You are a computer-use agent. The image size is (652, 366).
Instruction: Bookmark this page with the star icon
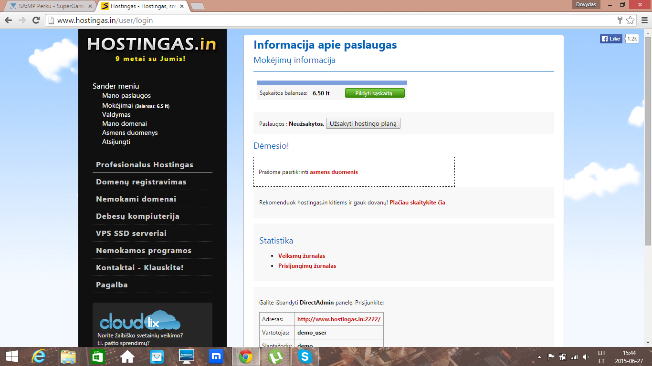click(x=631, y=20)
